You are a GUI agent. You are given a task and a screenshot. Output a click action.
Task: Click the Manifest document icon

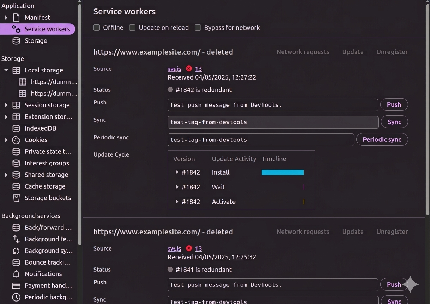tap(16, 17)
